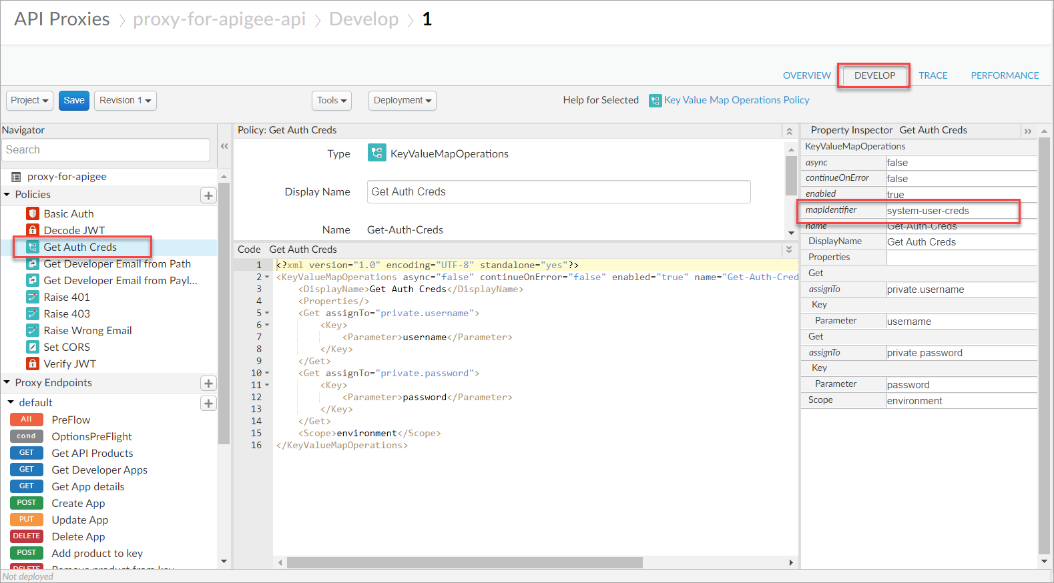Click the Raise 401 policy icon
Viewport: 1054px width, 583px height.
click(x=33, y=297)
